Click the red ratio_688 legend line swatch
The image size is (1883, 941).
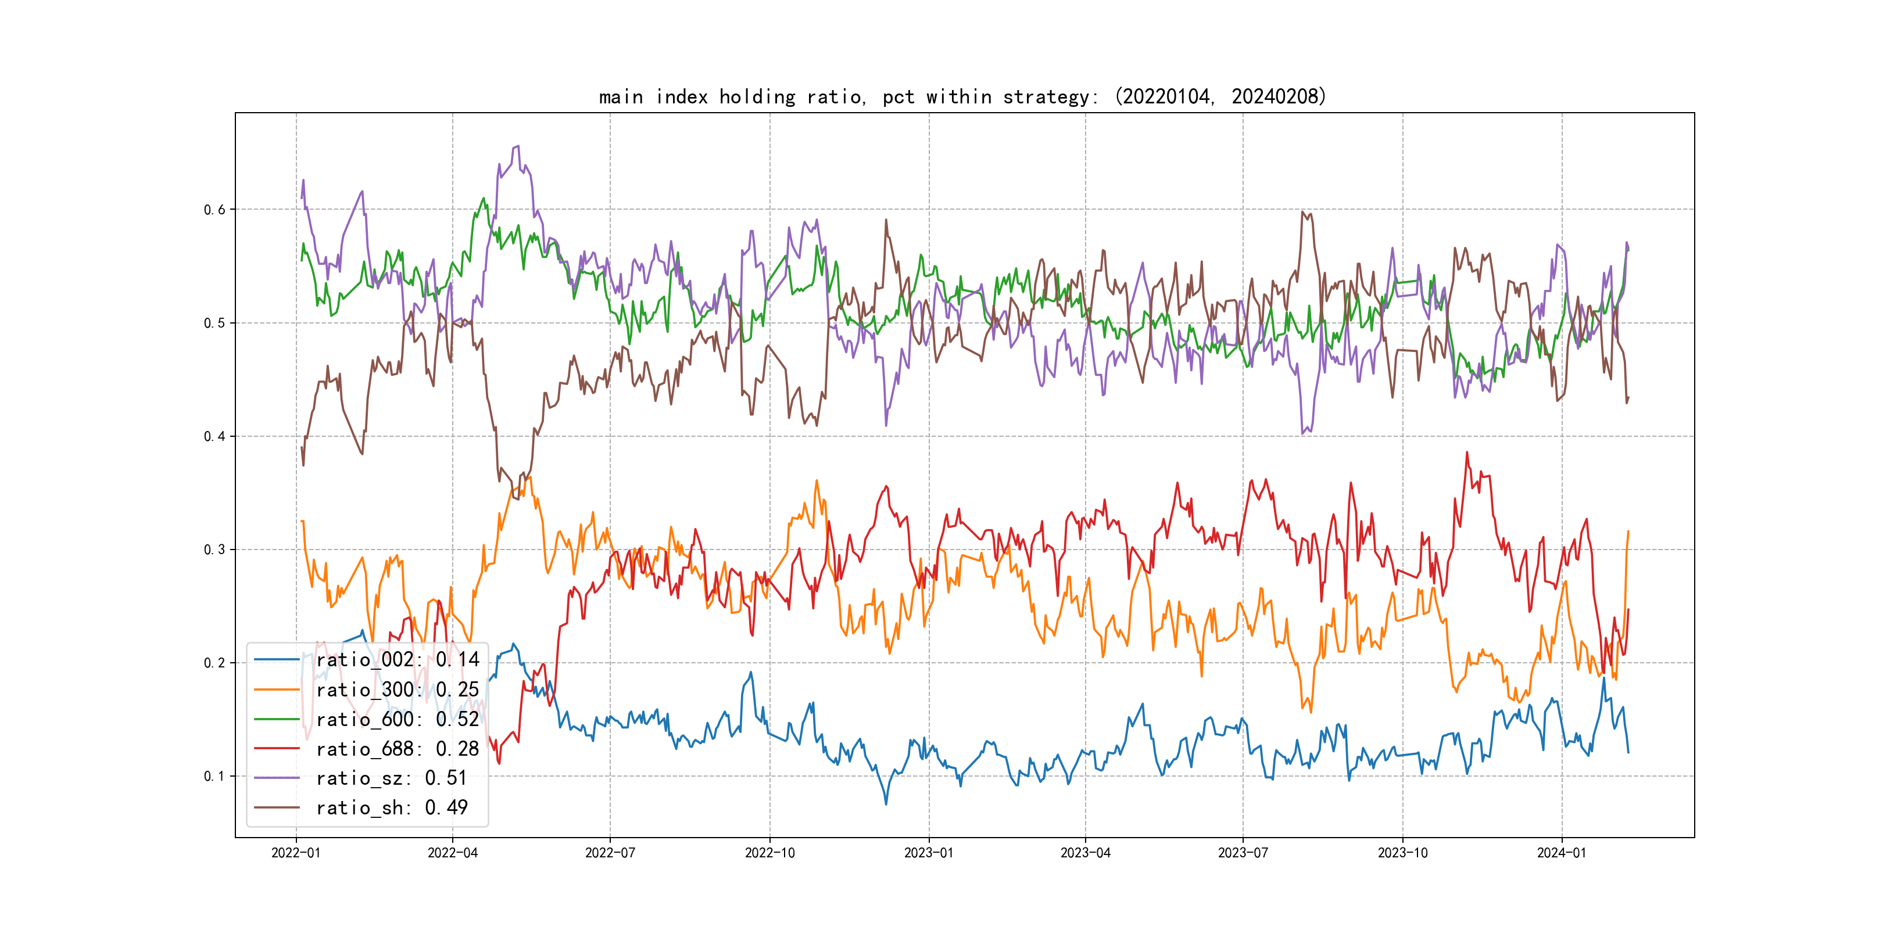click(x=277, y=749)
